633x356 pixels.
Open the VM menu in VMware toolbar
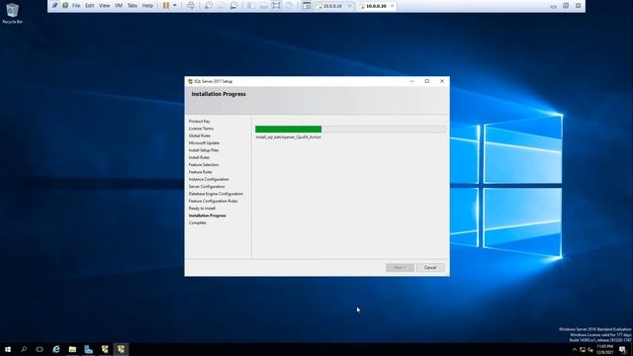pos(119,6)
